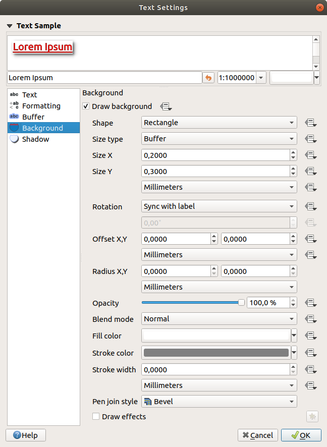Click the OK button
The height and width of the screenshot is (447, 327).
click(301, 435)
